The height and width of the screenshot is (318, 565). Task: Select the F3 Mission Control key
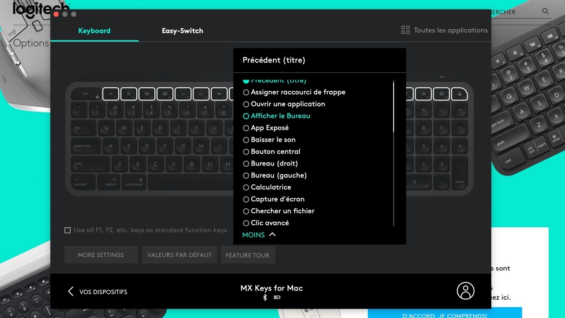pyautogui.click(x=147, y=94)
